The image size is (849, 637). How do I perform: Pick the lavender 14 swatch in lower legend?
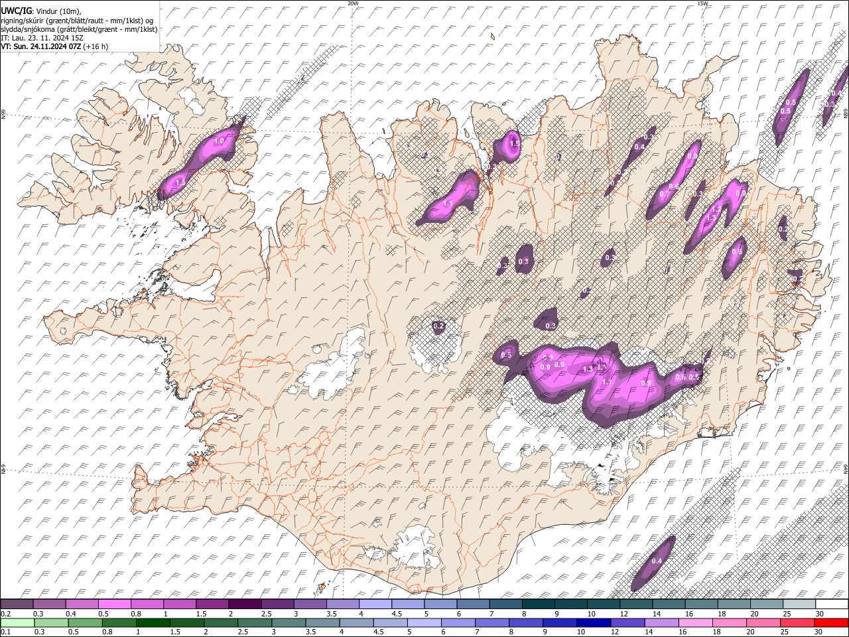(662, 622)
